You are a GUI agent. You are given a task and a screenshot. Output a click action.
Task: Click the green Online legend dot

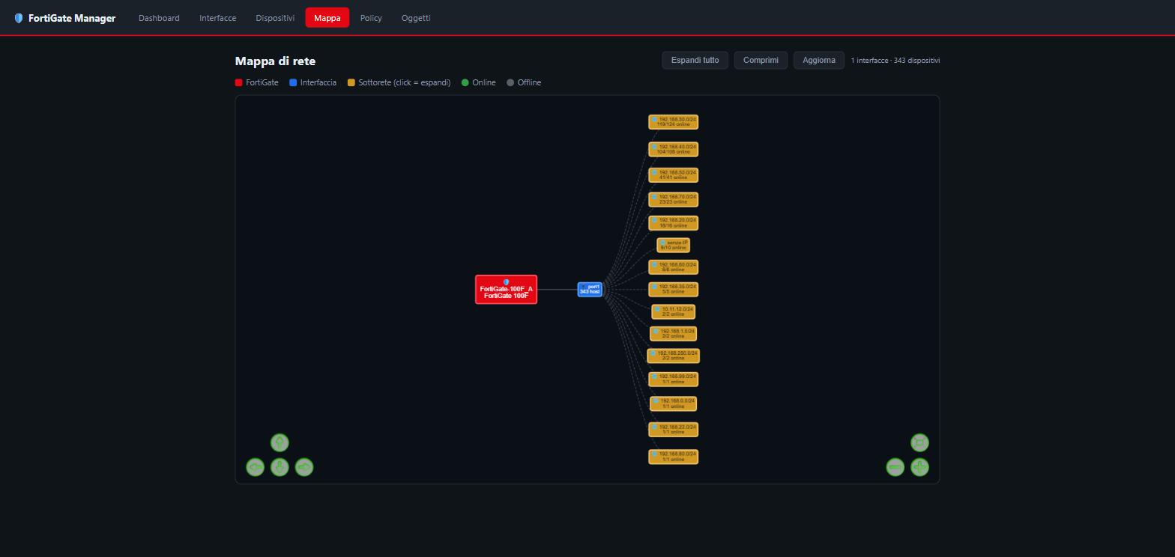(x=465, y=82)
